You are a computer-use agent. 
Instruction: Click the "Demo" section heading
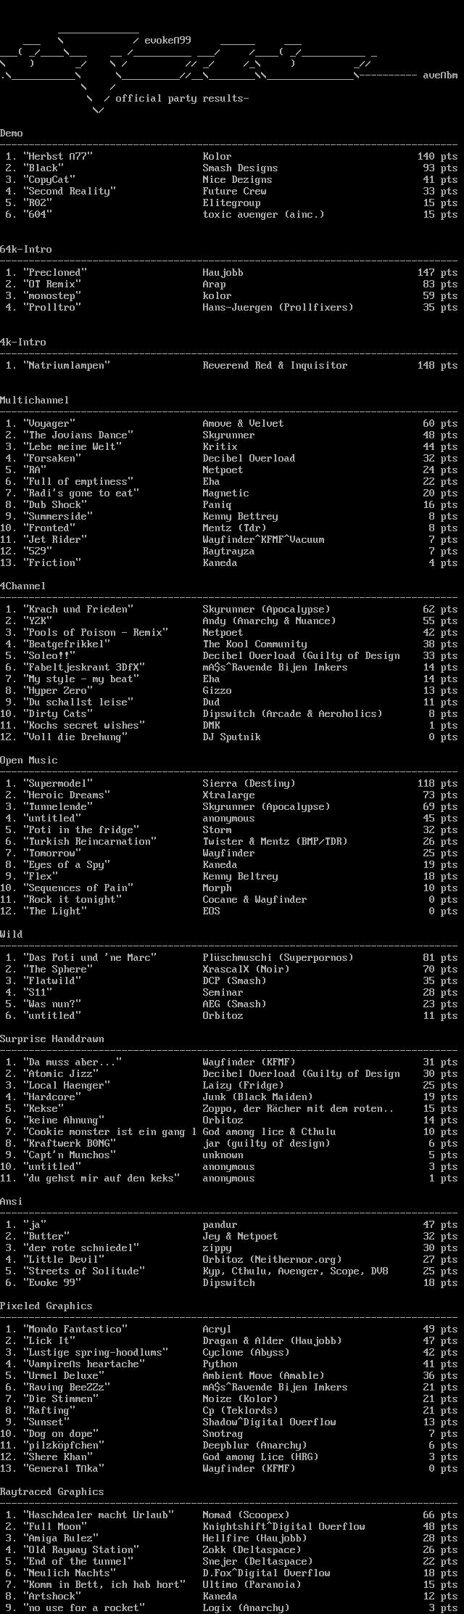[12, 134]
